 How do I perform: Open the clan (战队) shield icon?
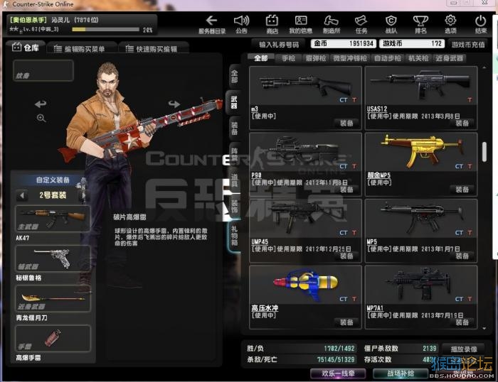[x=391, y=24]
